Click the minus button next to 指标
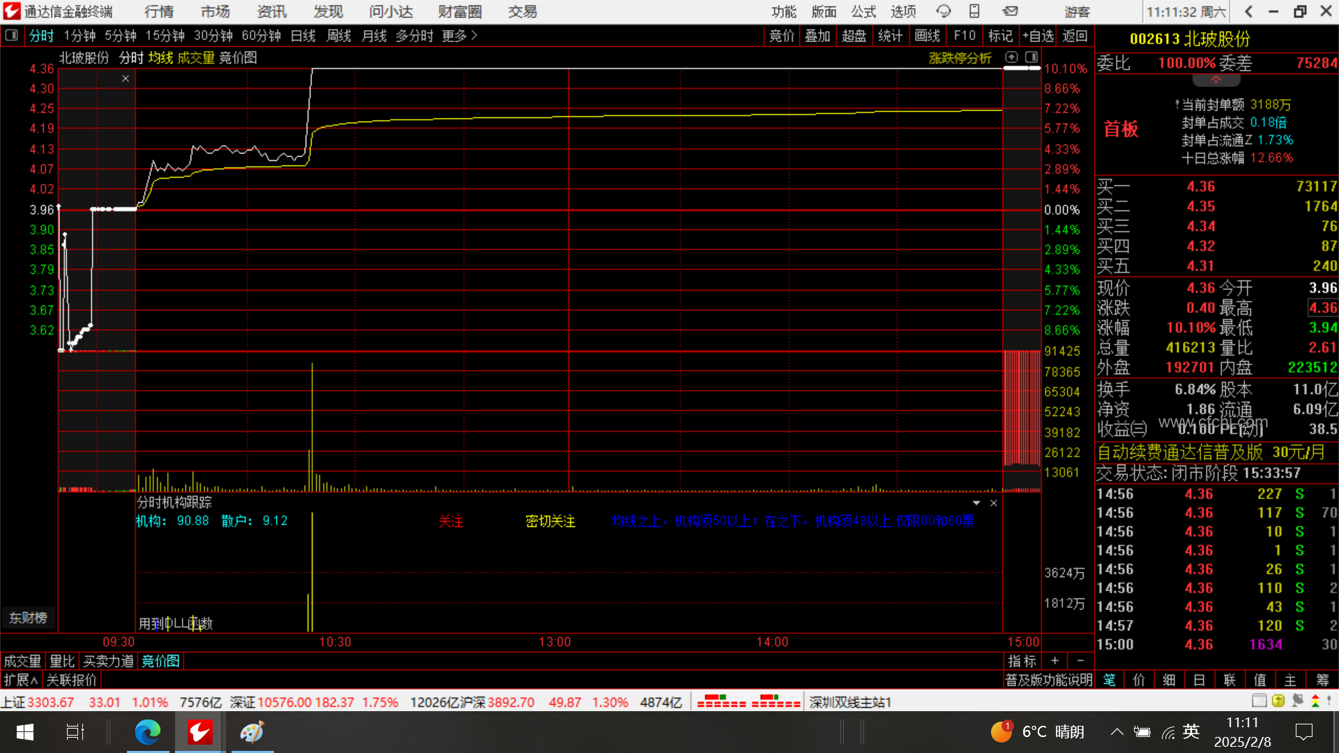Screen dimensions: 1339x753 [x=1080, y=660]
